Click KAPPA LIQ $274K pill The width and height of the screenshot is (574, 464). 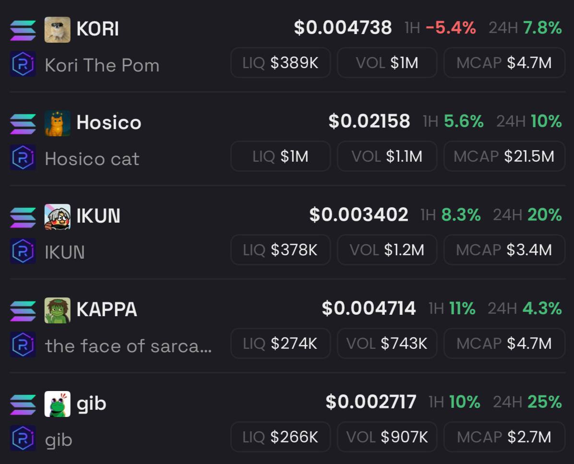coord(281,343)
